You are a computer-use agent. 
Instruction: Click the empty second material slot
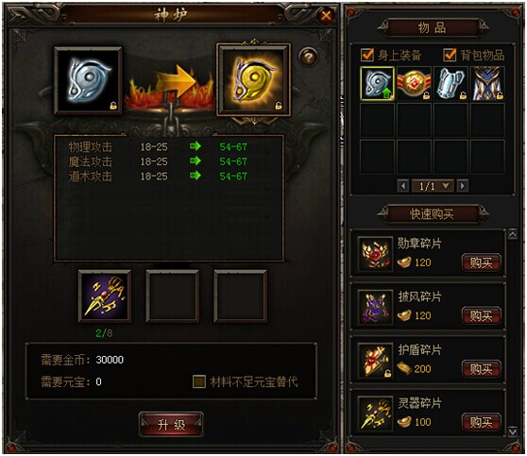[x=173, y=296]
